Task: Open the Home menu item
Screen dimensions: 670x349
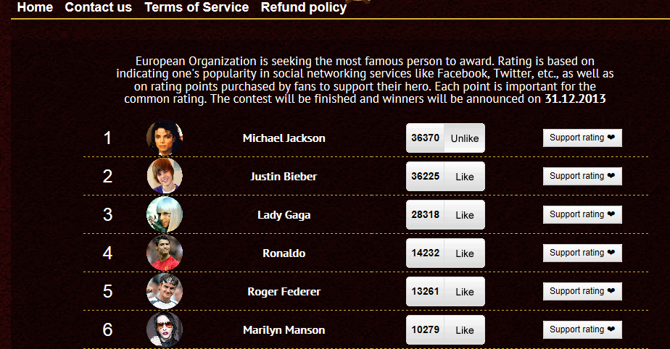Action: click(x=35, y=8)
